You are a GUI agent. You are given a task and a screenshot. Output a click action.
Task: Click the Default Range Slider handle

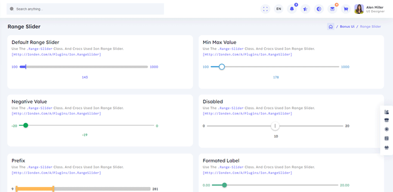(x=25, y=67)
